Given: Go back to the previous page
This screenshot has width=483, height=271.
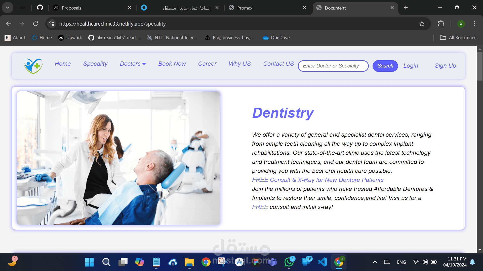Looking at the screenshot, I should click(x=8, y=24).
